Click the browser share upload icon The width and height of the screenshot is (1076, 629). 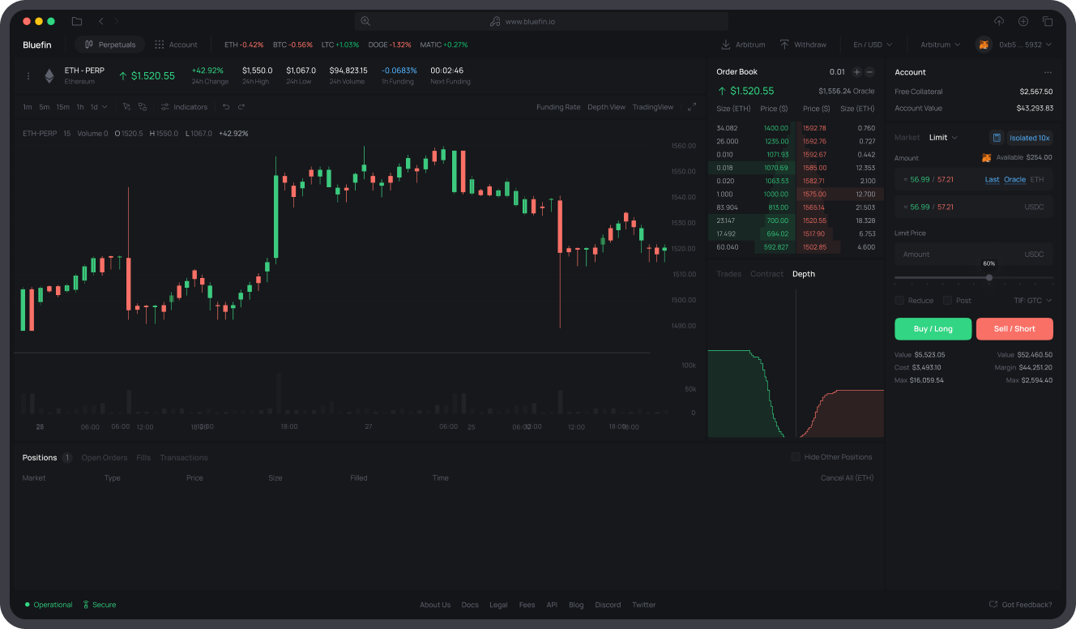pyautogui.click(x=999, y=21)
